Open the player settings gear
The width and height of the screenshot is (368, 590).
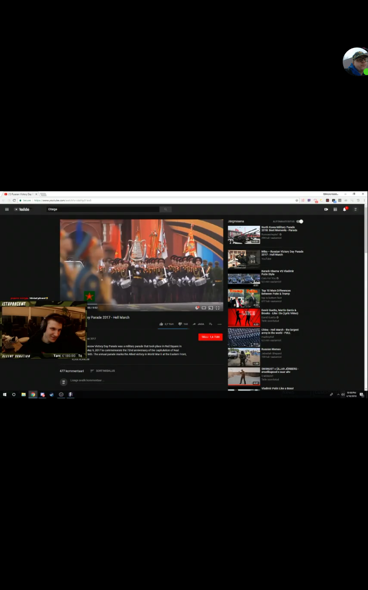click(197, 308)
